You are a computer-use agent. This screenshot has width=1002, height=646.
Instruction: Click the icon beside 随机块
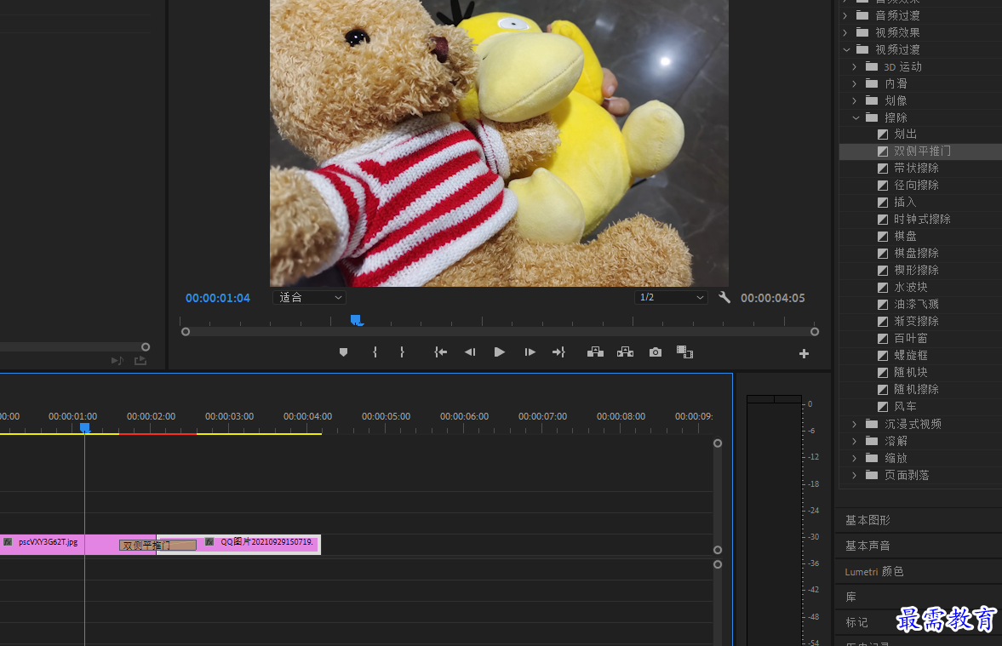click(883, 373)
